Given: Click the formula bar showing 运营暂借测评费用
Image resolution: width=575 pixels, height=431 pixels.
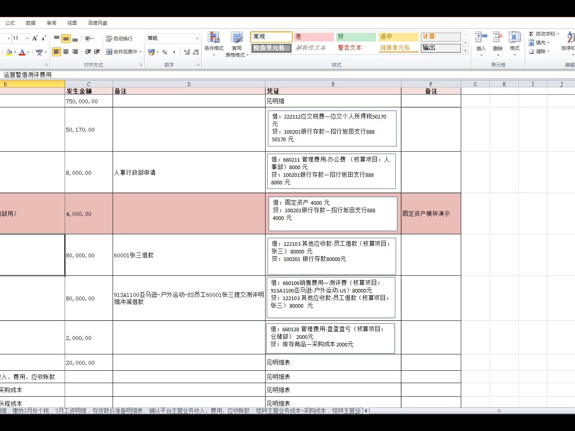Looking at the screenshot, I should (x=287, y=75).
